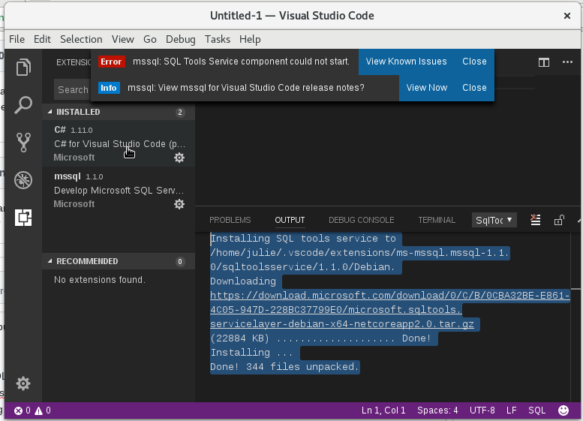583x421 pixels.
Task: Open the Search view in activity bar
Action: 23,105
